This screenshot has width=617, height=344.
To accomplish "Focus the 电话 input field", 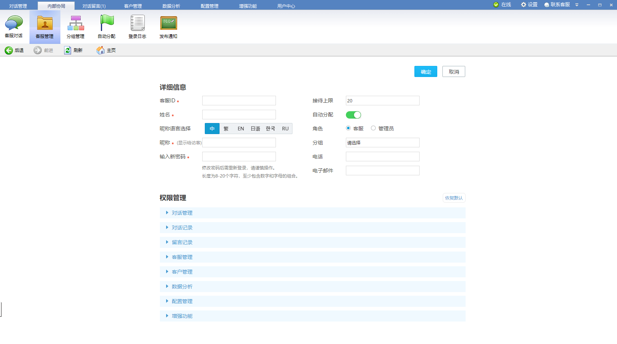I will 382,157.
